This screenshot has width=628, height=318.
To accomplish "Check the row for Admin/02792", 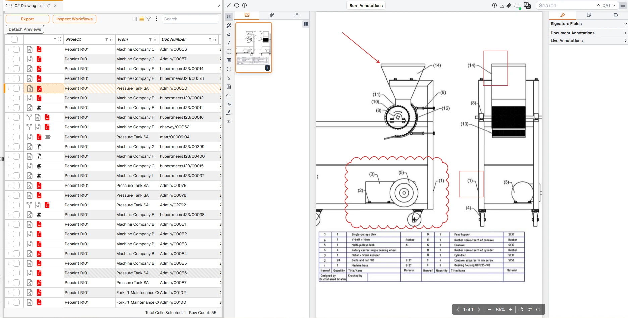I will coord(16,205).
